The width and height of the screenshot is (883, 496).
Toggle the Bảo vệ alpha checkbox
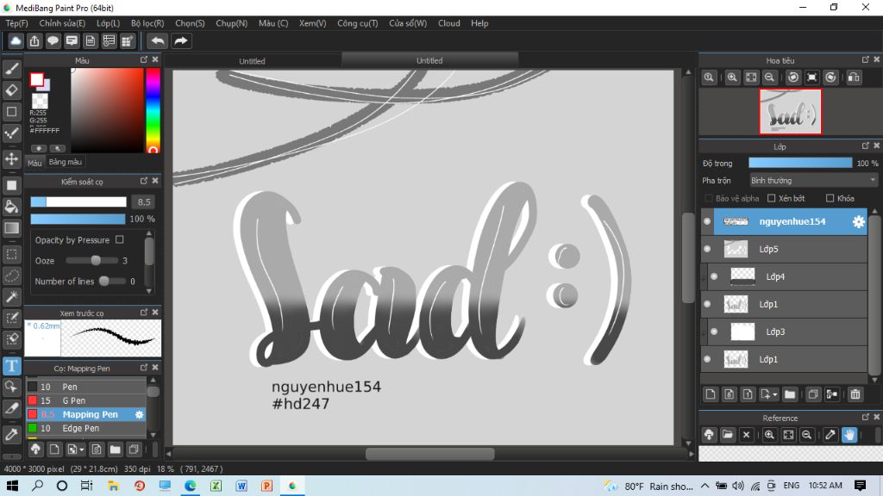coord(709,198)
